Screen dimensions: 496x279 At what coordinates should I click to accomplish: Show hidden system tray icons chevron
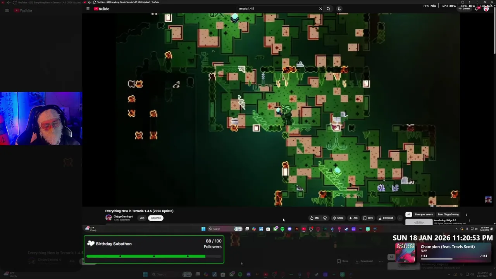pyautogui.click(x=456, y=229)
